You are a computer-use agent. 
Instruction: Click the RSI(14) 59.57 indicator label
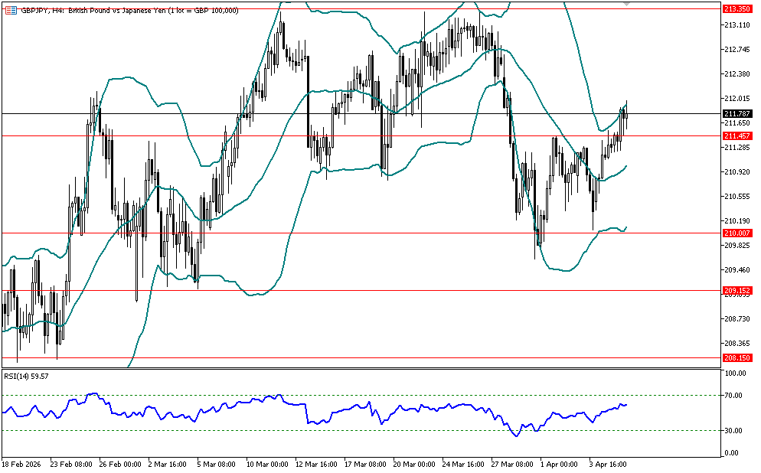click(27, 376)
